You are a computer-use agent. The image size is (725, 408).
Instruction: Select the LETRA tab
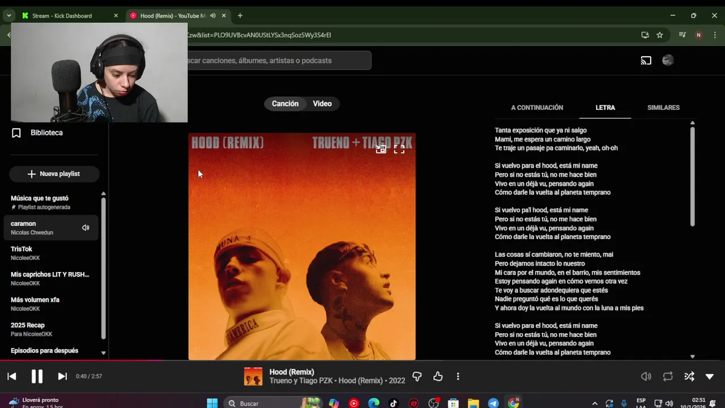pos(605,108)
